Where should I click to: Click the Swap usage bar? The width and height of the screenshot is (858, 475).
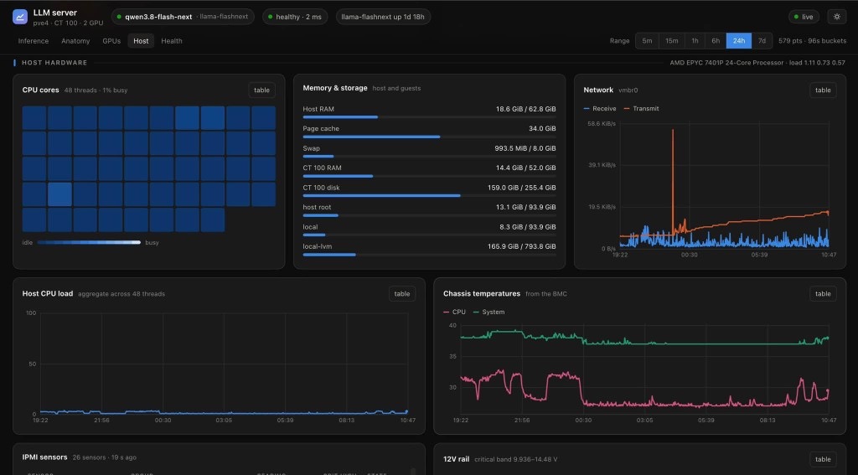coord(429,157)
